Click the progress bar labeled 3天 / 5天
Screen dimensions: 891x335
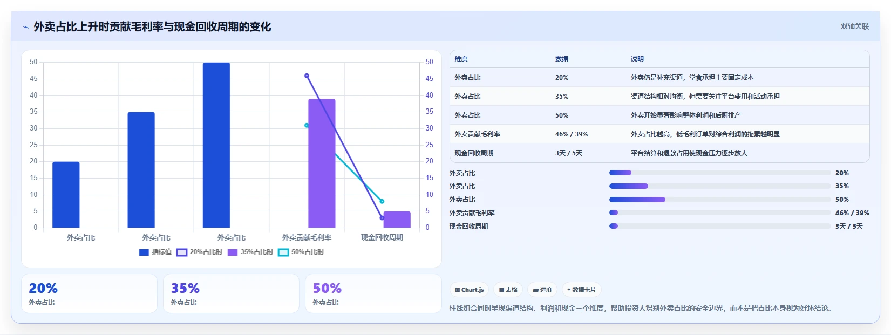(720, 226)
